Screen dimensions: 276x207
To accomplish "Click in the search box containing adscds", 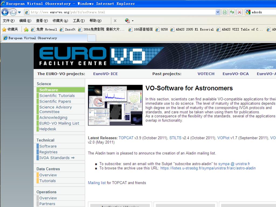I will coord(263,12).
